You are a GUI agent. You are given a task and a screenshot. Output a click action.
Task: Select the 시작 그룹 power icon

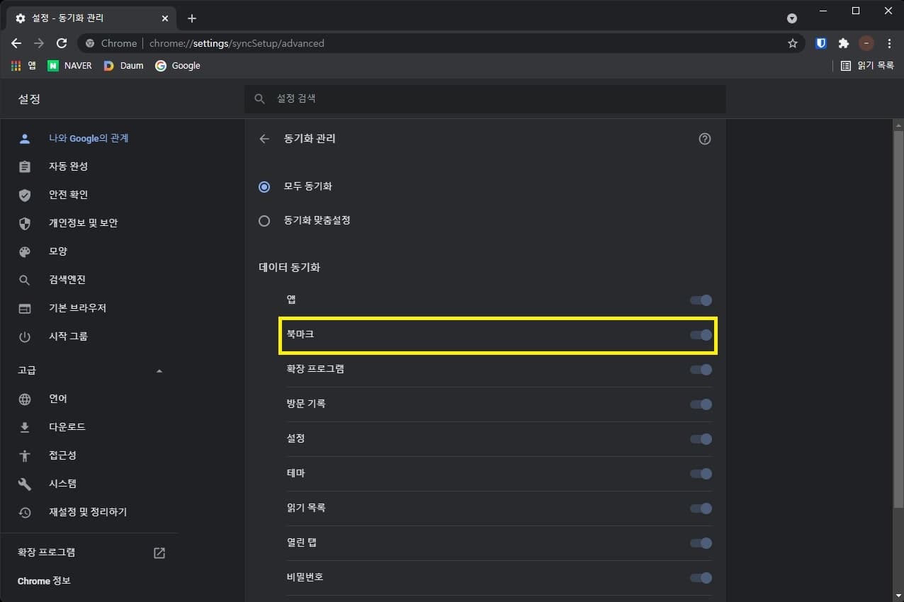click(25, 336)
